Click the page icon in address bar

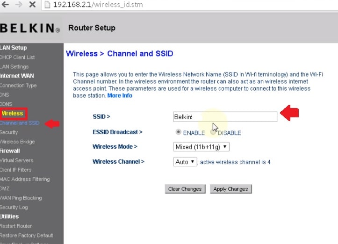(47, 5)
